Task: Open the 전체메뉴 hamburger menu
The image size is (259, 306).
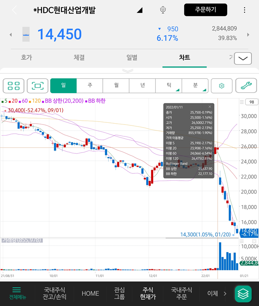Action: coord(17,293)
